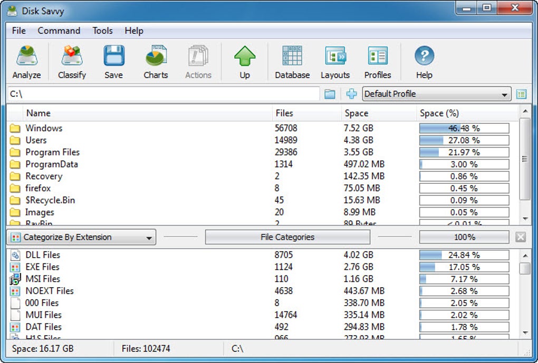Click the Help question mark icon
Image resolution: width=538 pixels, height=363 pixels.
point(425,55)
